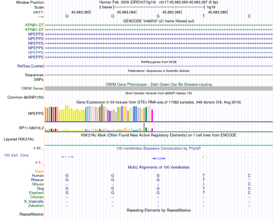
Task: Click the Human species row label
Action: tap(38, 175)
